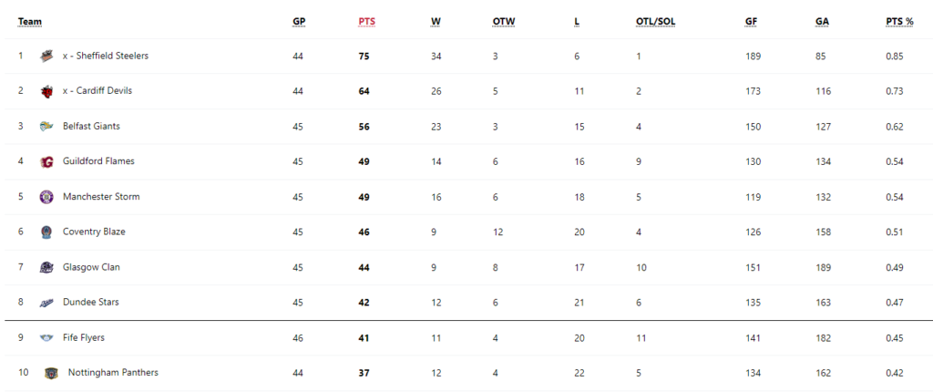Screen dimensions: 933x392
Task: Click the Sheffield Steelers team logo
Action: click(46, 56)
